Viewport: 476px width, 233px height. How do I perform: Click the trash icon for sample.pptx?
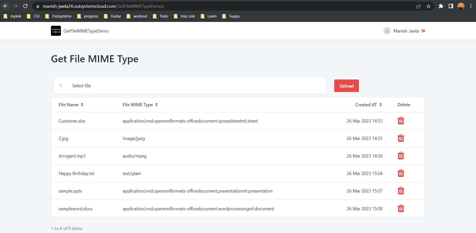tap(401, 191)
